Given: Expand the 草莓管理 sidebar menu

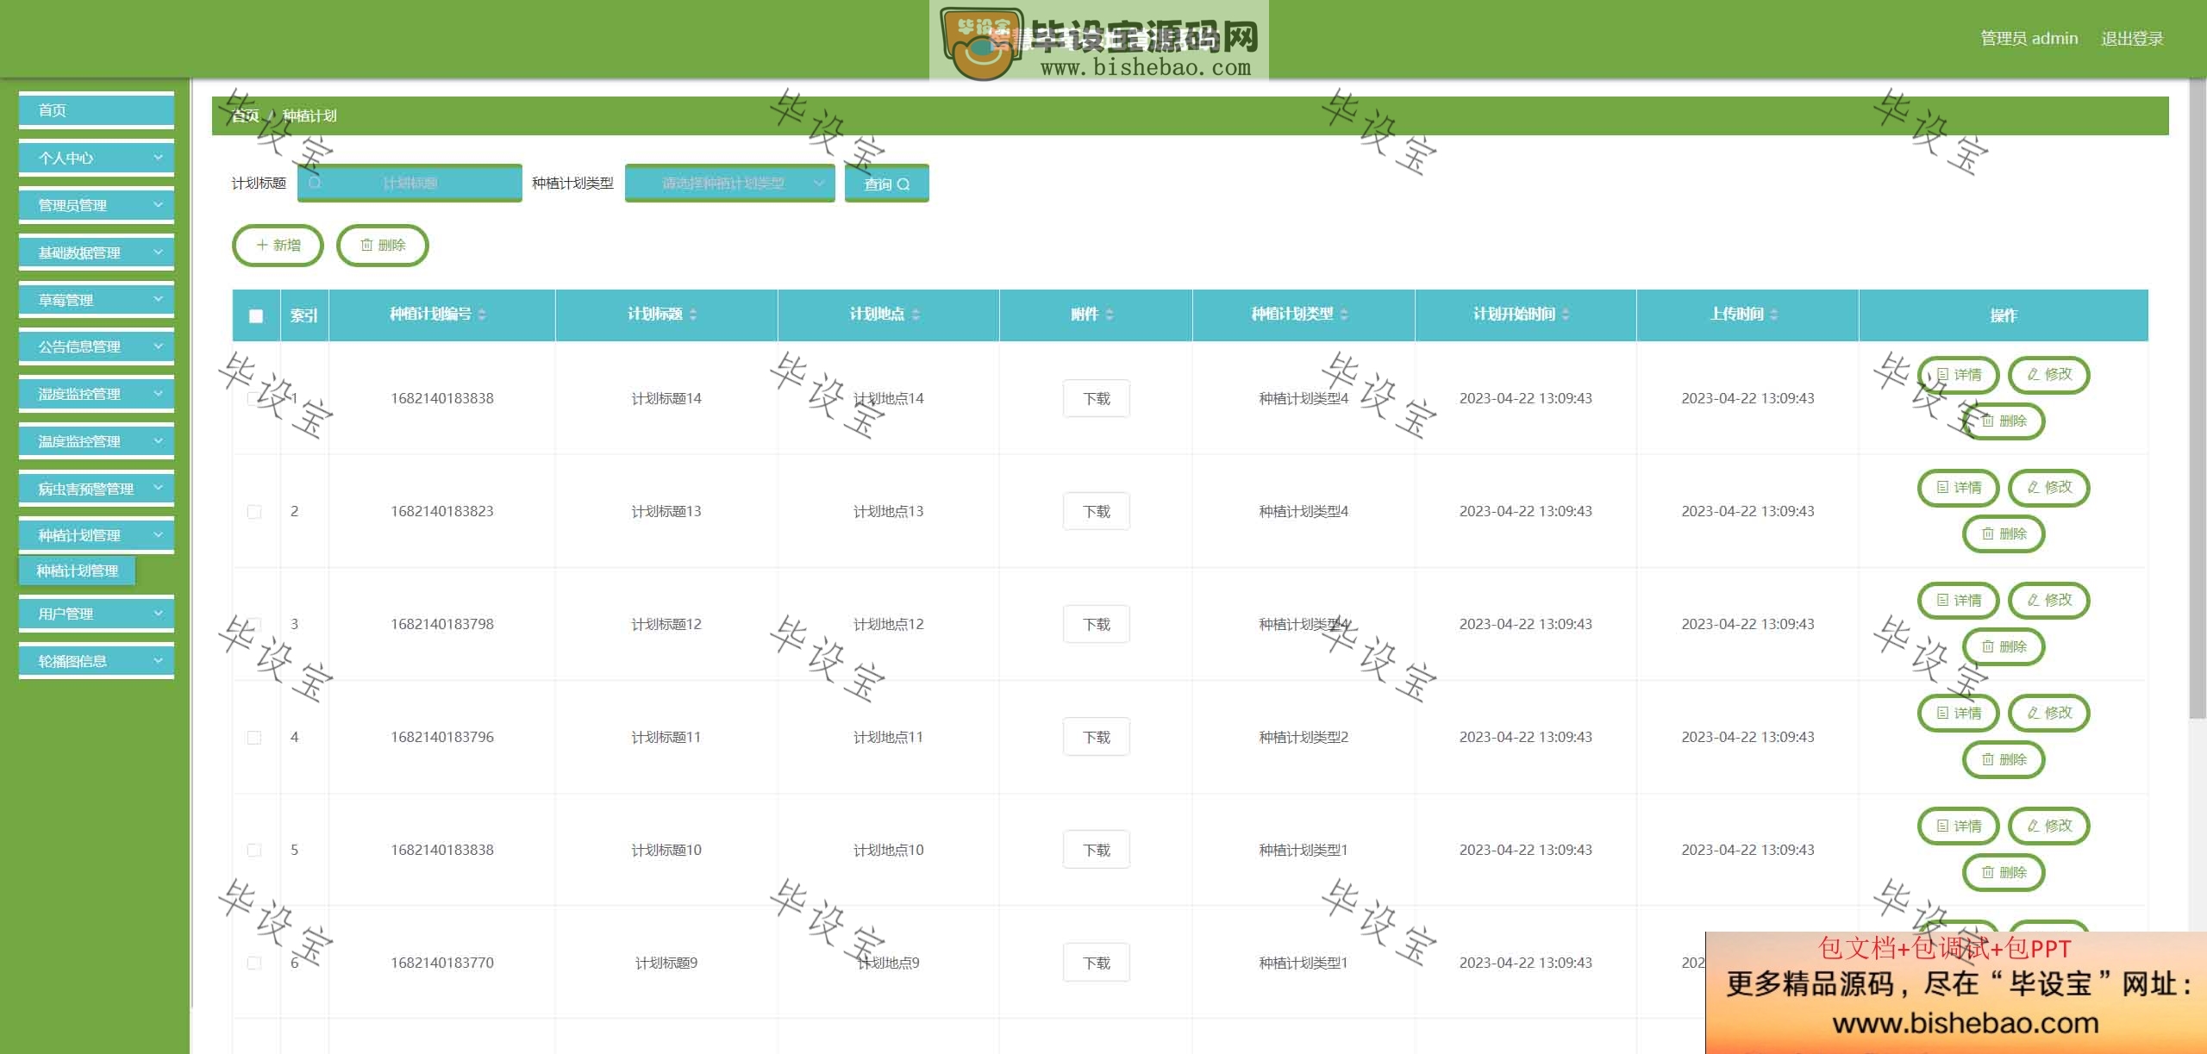Looking at the screenshot, I should [x=97, y=300].
